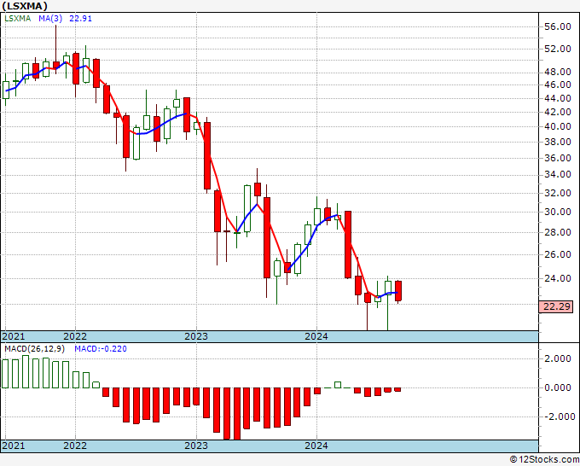This screenshot has height=466, width=580.
Task: Click 2022 on the price chart time axis
Action: click(75, 336)
